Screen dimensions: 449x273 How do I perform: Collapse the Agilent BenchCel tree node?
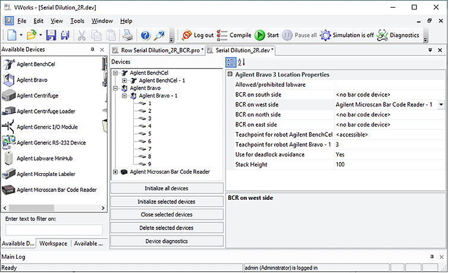coord(115,73)
